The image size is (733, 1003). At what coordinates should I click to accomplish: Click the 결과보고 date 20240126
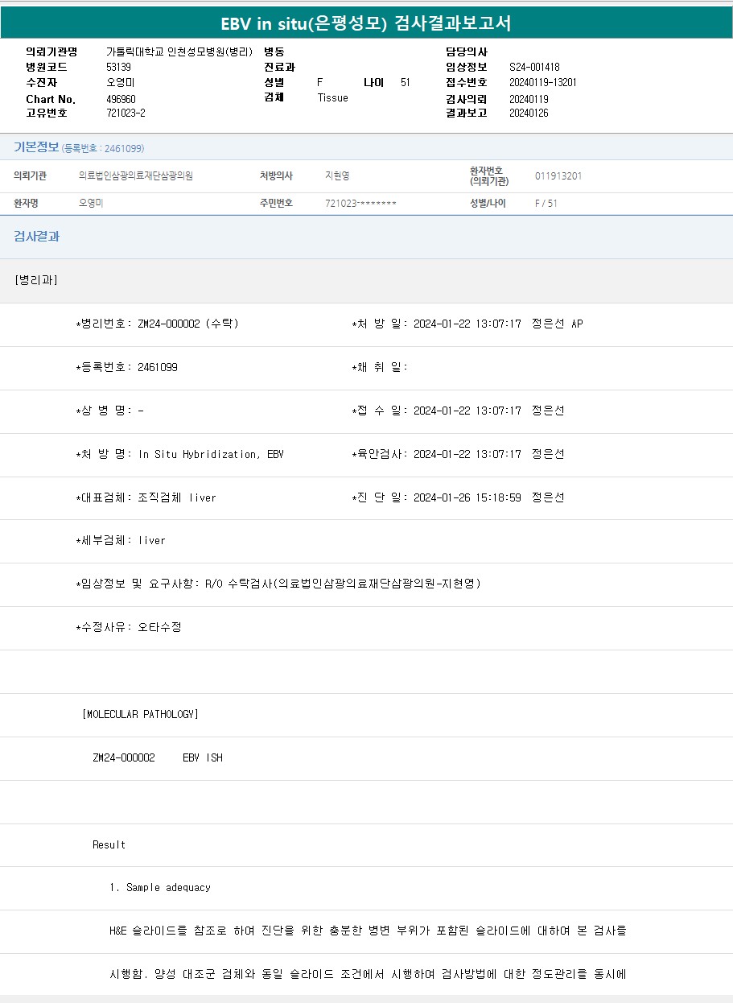528,114
